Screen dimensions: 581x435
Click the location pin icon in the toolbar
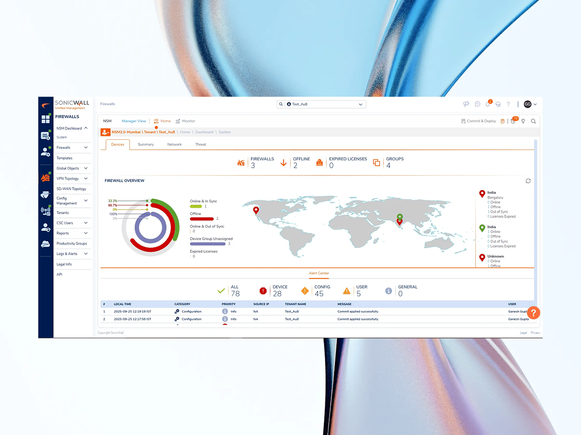(523, 121)
